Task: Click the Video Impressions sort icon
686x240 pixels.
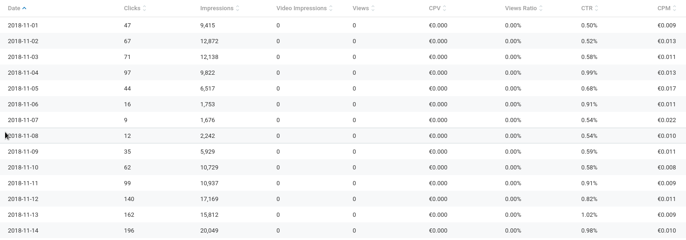Action: [331, 8]
